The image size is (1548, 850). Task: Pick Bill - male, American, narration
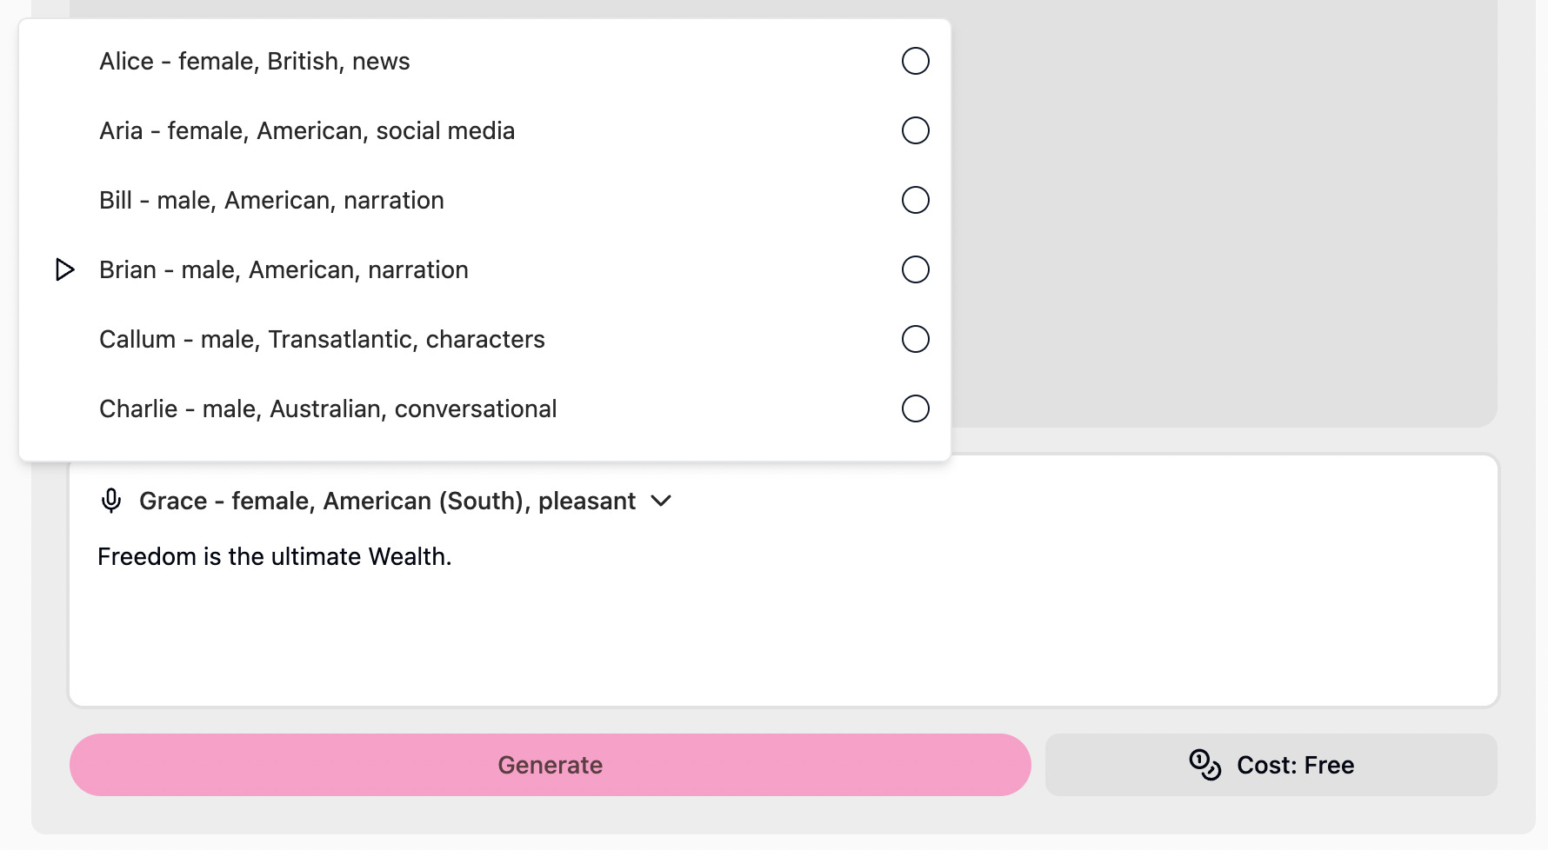(484, 200)
